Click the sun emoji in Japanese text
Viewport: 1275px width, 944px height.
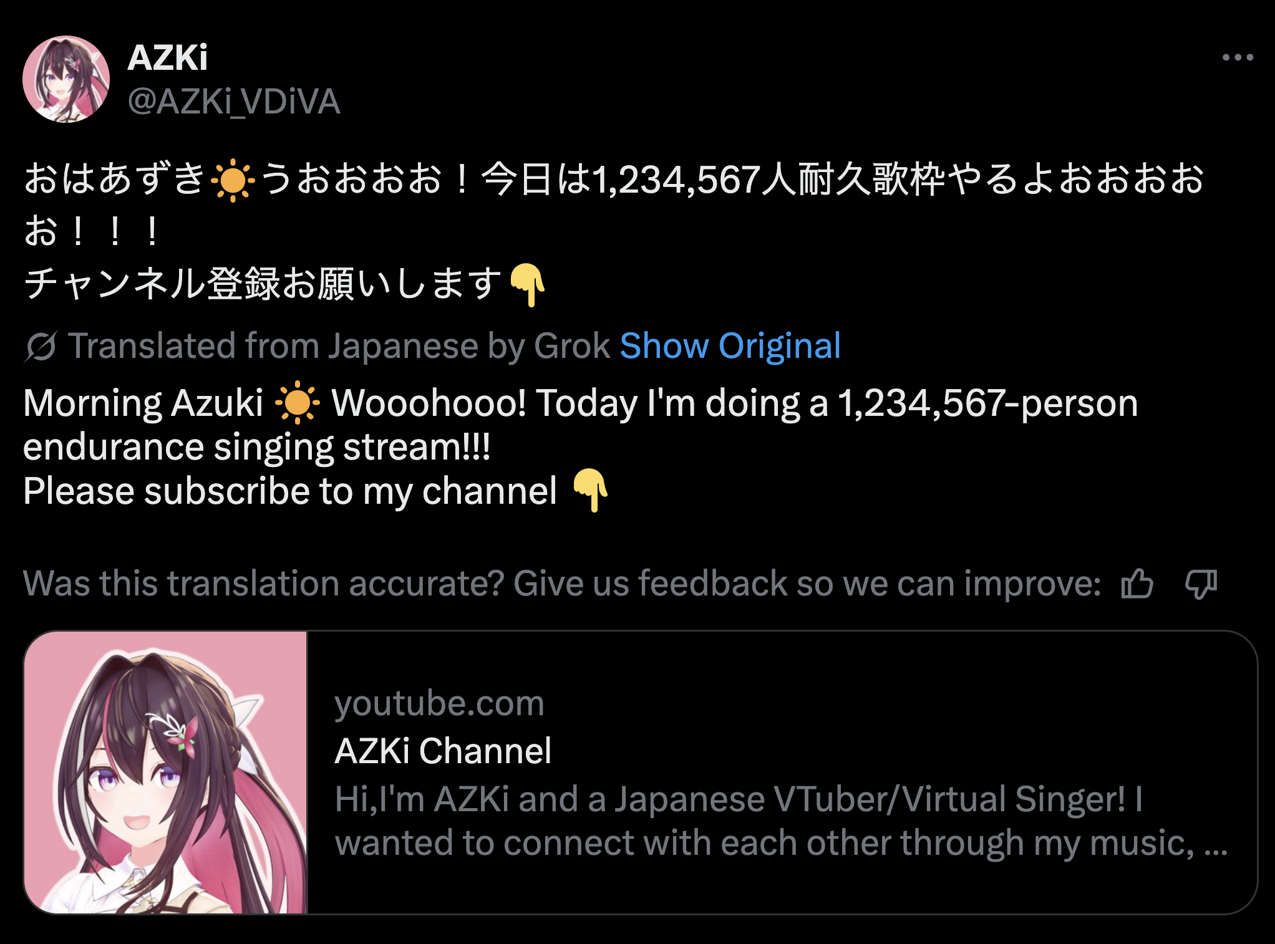click(233, 180)
